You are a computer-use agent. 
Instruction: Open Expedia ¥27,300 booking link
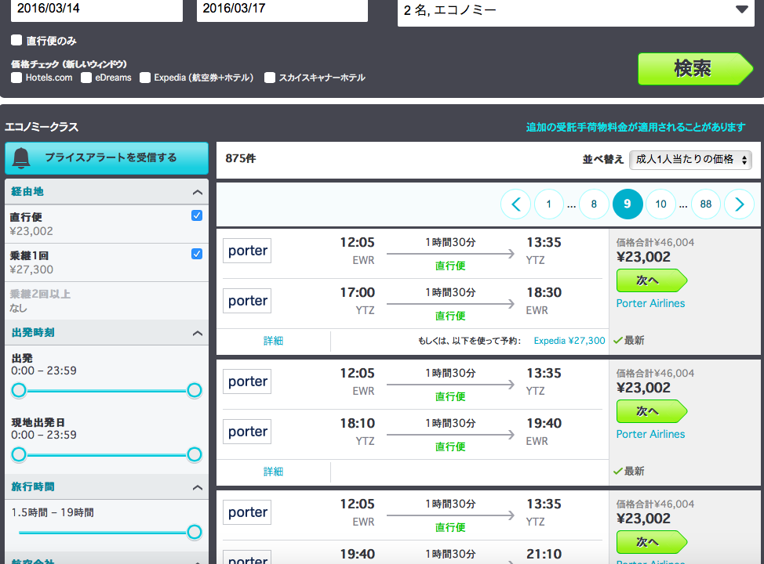coord(569,341)
